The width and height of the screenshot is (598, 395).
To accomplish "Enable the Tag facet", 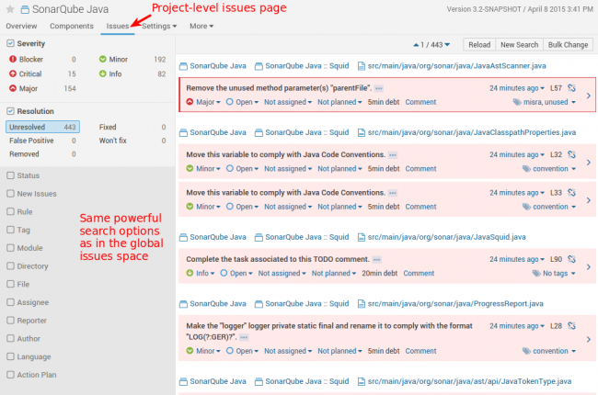I will [x=11, y=230].
